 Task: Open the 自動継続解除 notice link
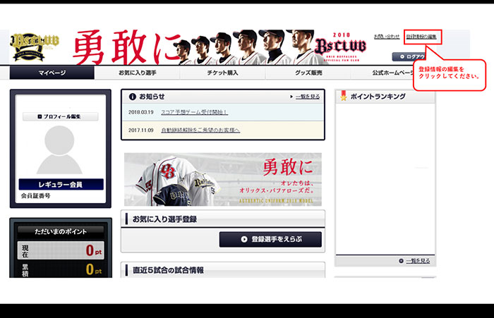(x=200, y=130)
